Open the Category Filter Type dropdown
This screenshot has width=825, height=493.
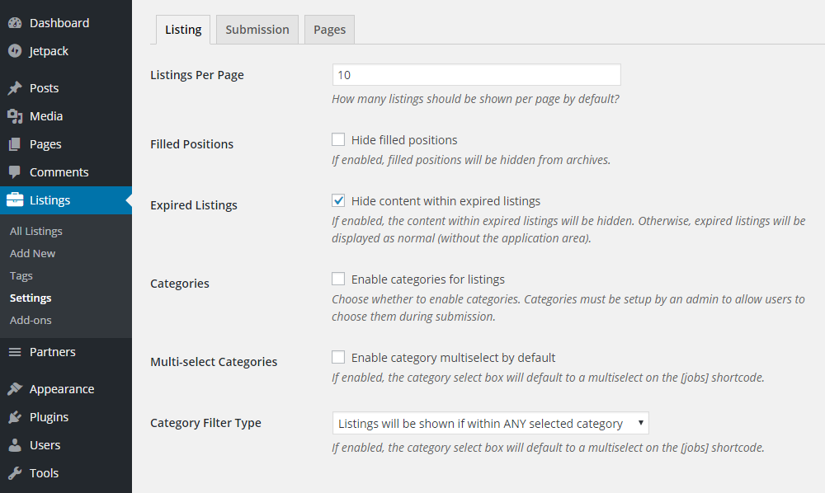coord(490,422)
